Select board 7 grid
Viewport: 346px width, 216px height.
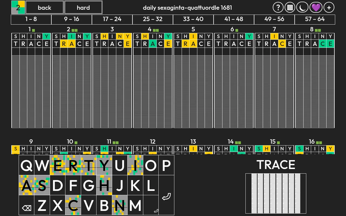[274, 80]
